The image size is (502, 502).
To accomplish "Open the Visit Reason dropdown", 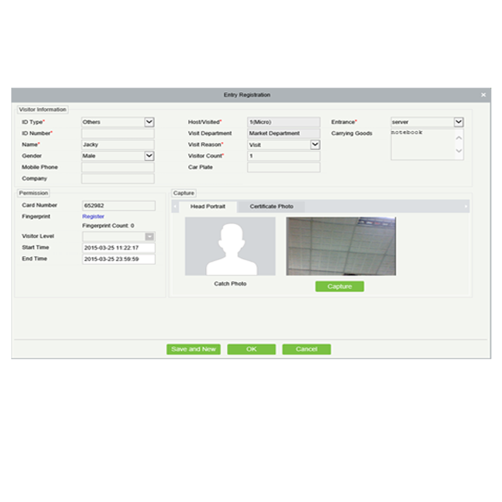I will click(x=315, y=144).
